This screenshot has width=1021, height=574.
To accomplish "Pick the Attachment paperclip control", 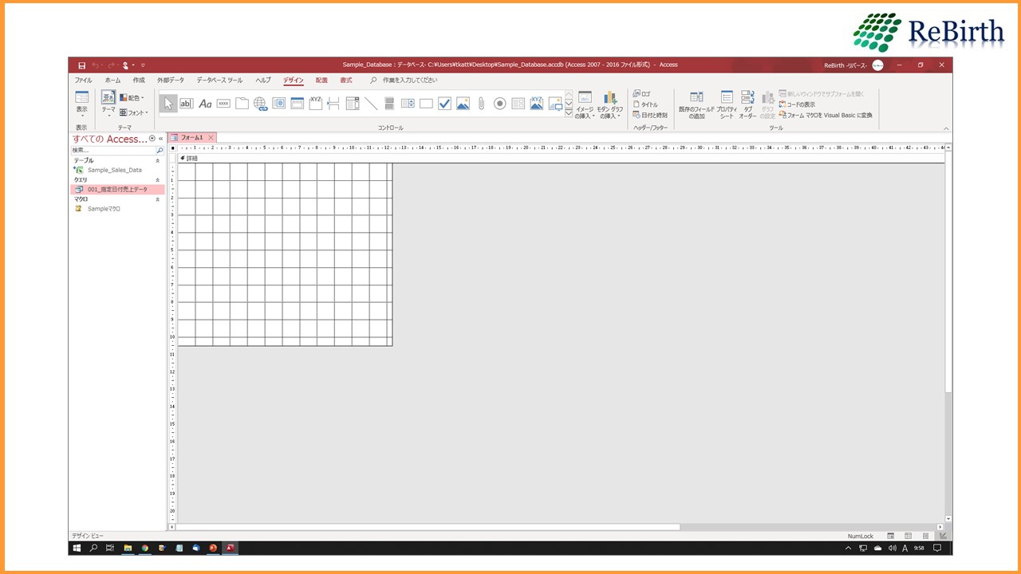I will 481,104.
